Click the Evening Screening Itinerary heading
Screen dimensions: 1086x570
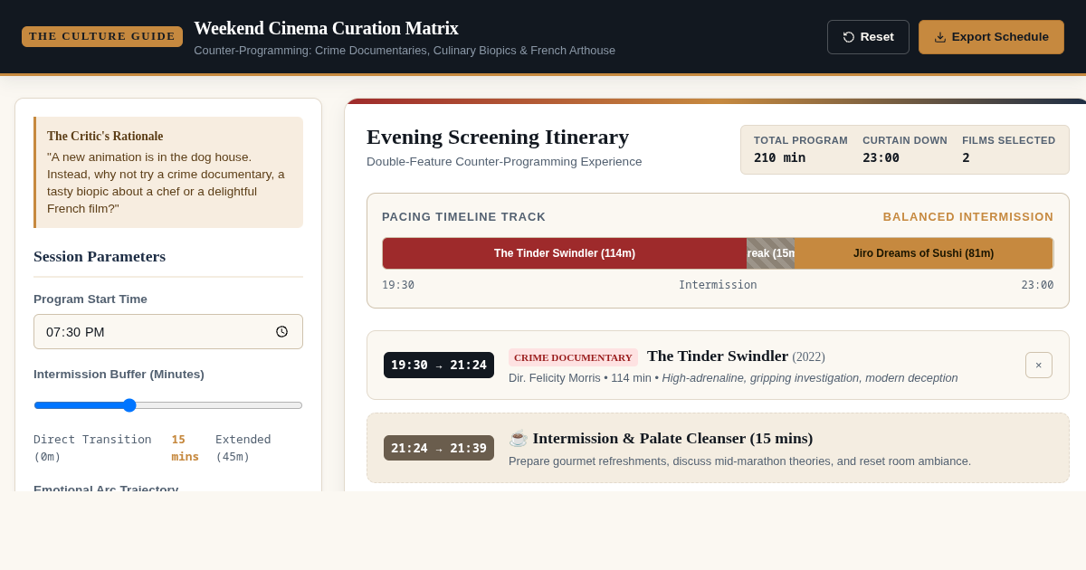click(x=498, y=137)
